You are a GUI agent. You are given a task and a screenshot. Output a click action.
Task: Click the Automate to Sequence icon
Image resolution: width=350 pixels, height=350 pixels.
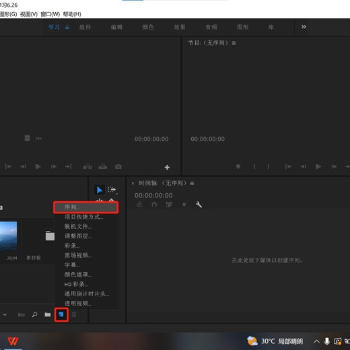coord(22,315)
